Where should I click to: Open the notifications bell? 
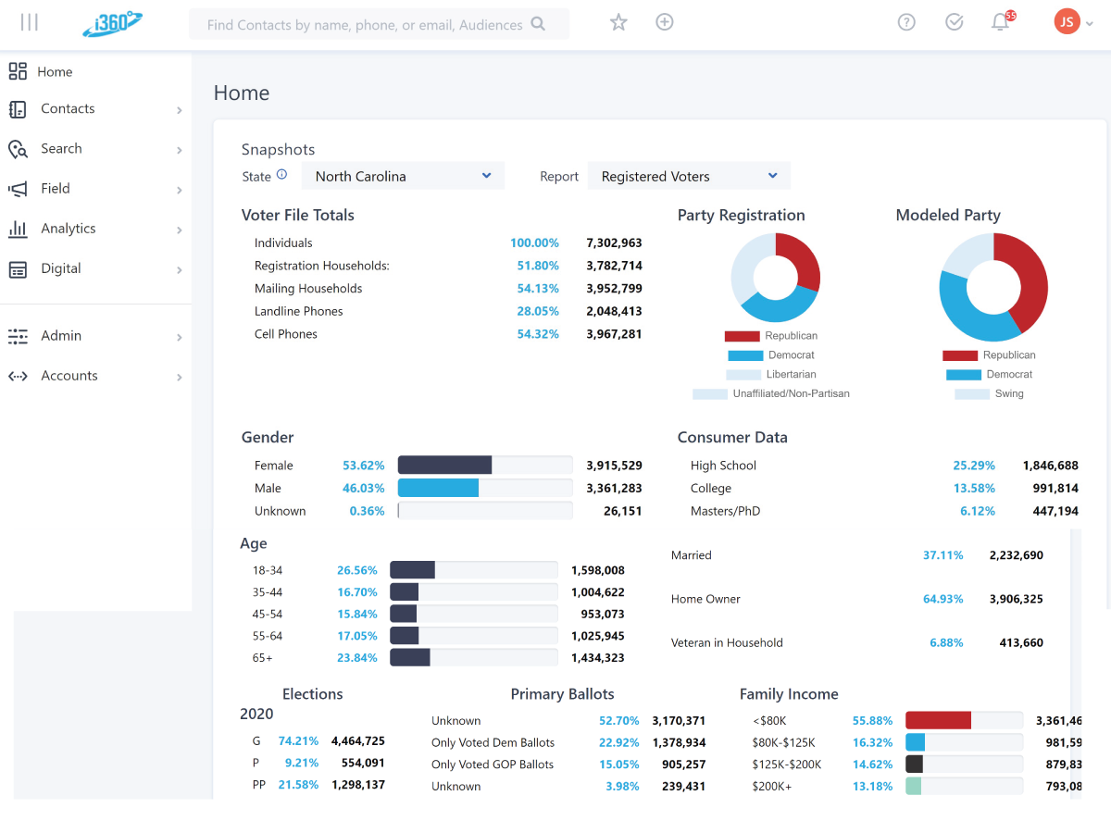pyautogui.click(x=1000, y=22)
